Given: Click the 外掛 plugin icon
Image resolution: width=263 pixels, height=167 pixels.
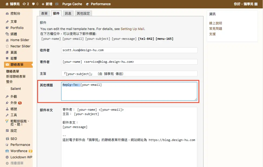Looking at the screenshot, I should 7,103.
